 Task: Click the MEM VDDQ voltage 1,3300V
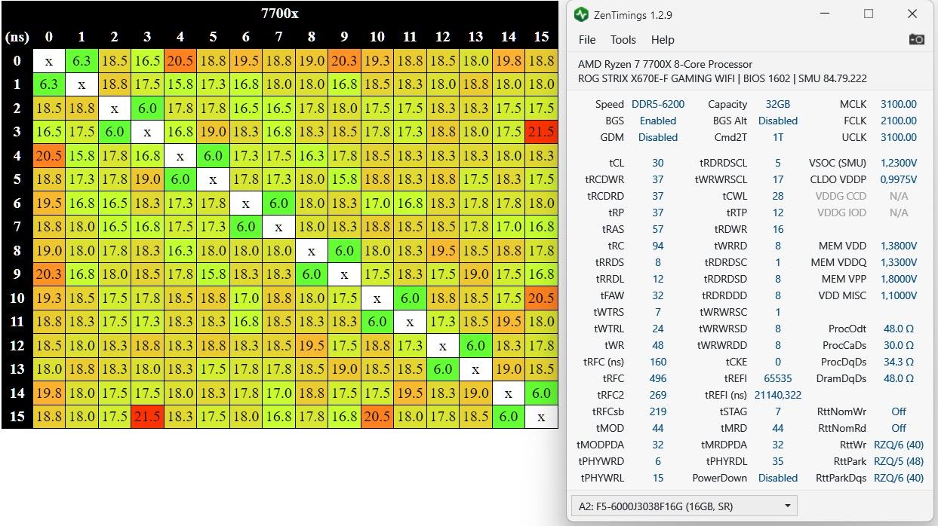click(x=899, y=262)
